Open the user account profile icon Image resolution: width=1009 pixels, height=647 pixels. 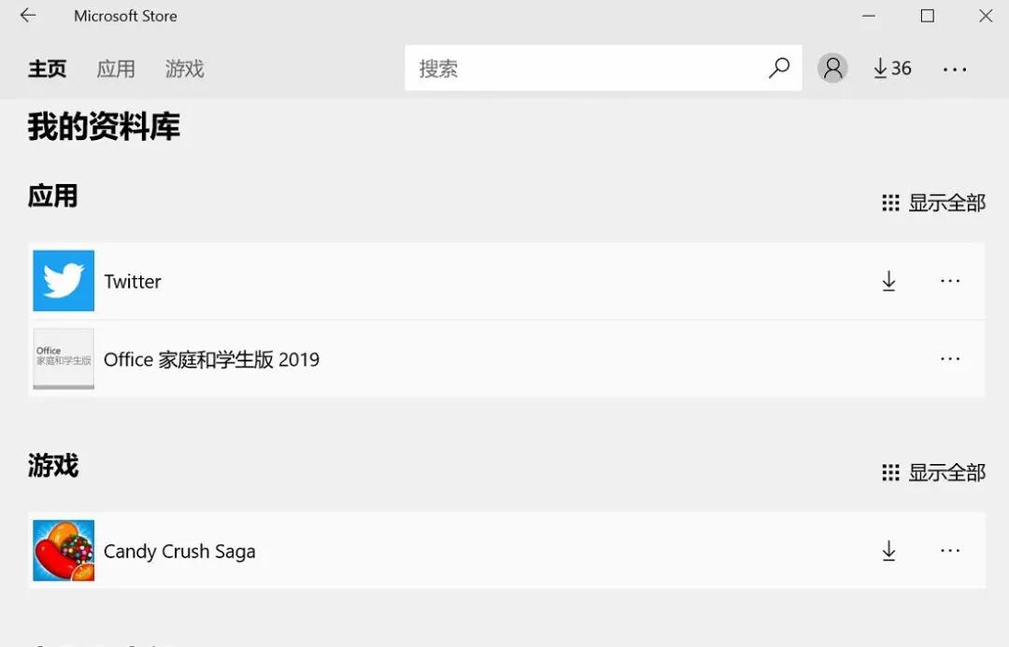pos(831,67)
